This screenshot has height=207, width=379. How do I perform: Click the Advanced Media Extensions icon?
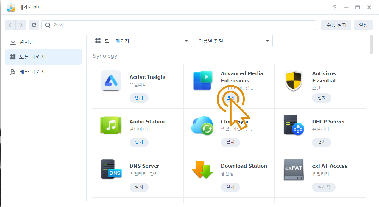tap(202, 81)
